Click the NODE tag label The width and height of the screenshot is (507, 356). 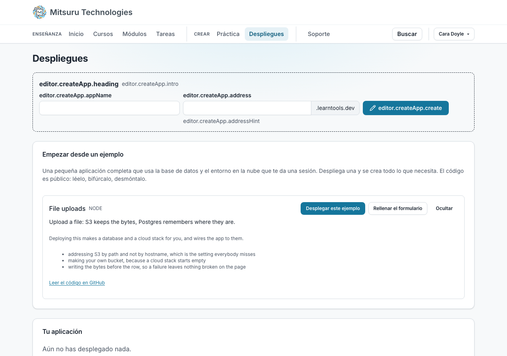pyautogui.click(x=95, y=208)
